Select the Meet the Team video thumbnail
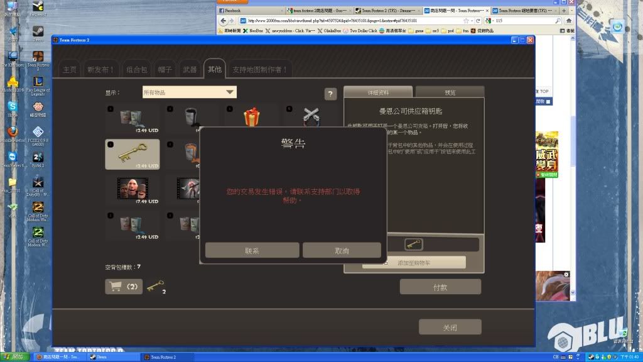The width and height of the screenshot is (643, 362). click(x=132, y=187)
